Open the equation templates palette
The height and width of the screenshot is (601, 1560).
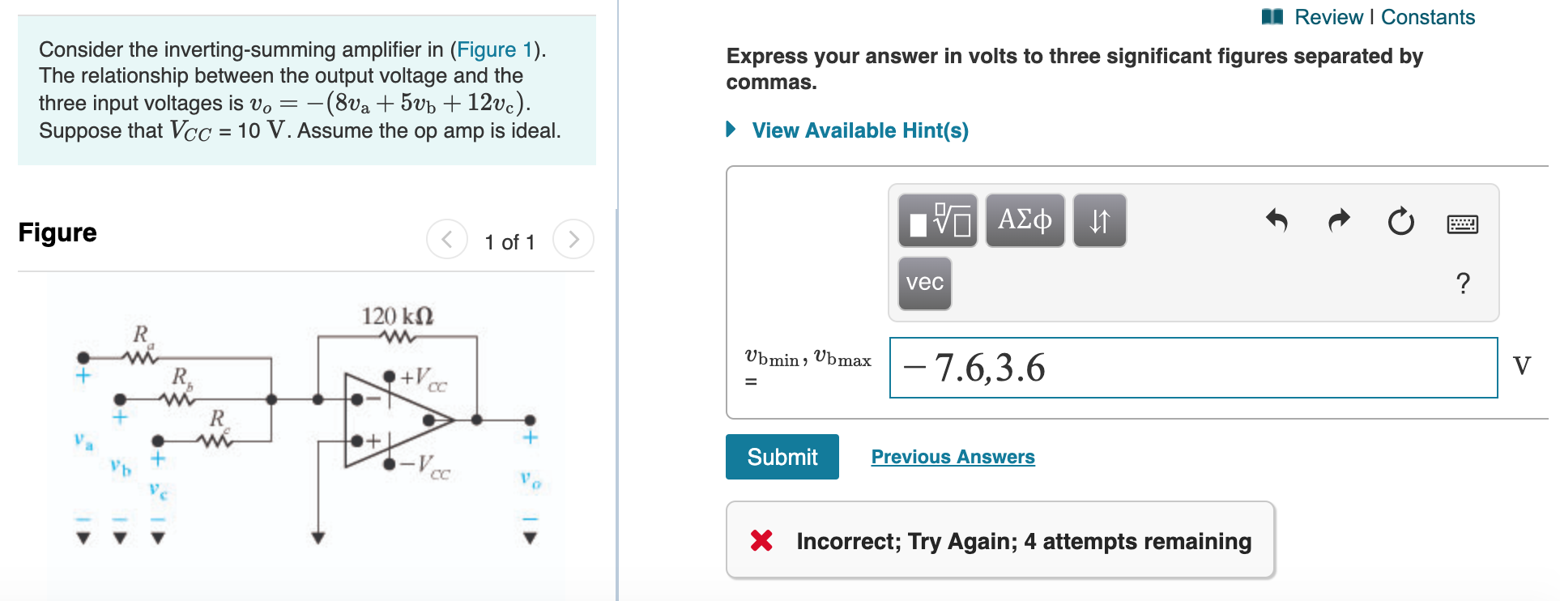[936, 220]
